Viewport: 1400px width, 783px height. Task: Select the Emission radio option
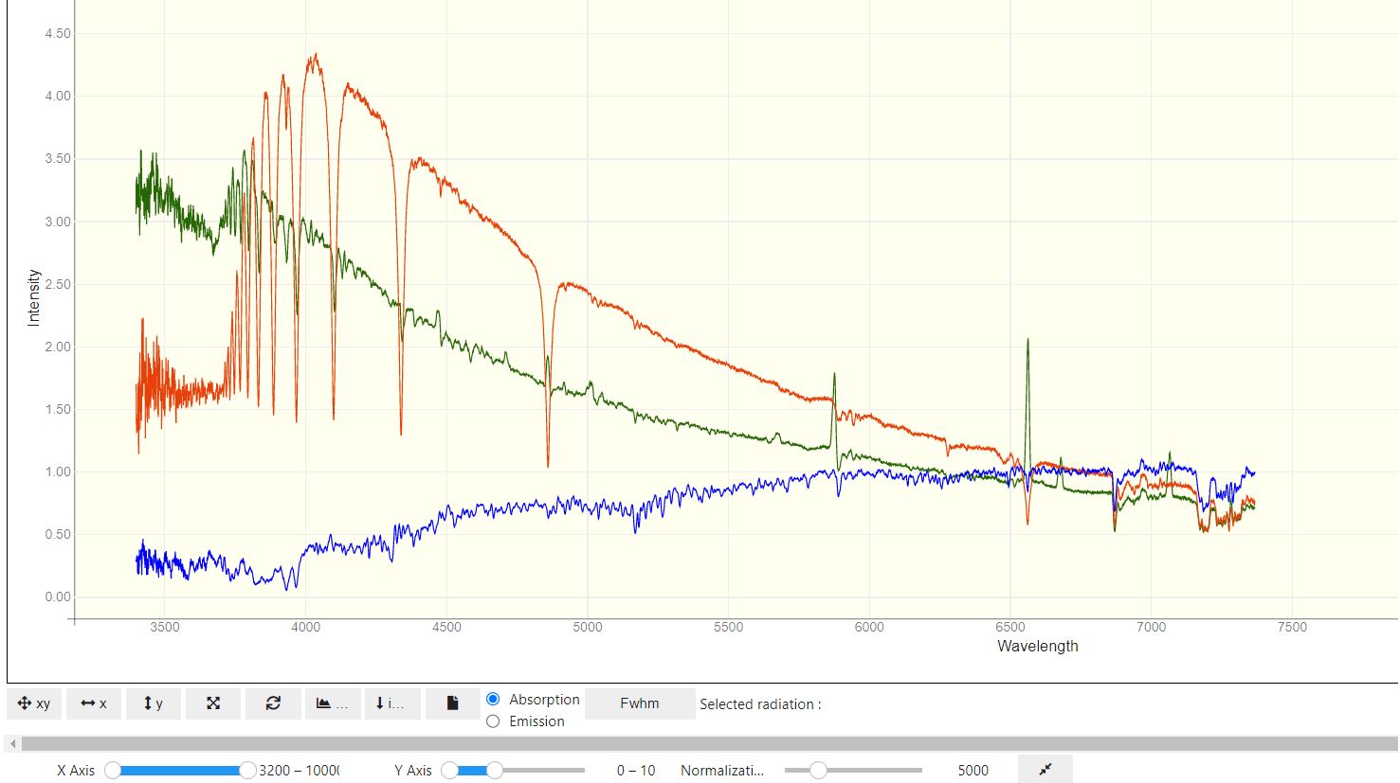tap(493, 721)
